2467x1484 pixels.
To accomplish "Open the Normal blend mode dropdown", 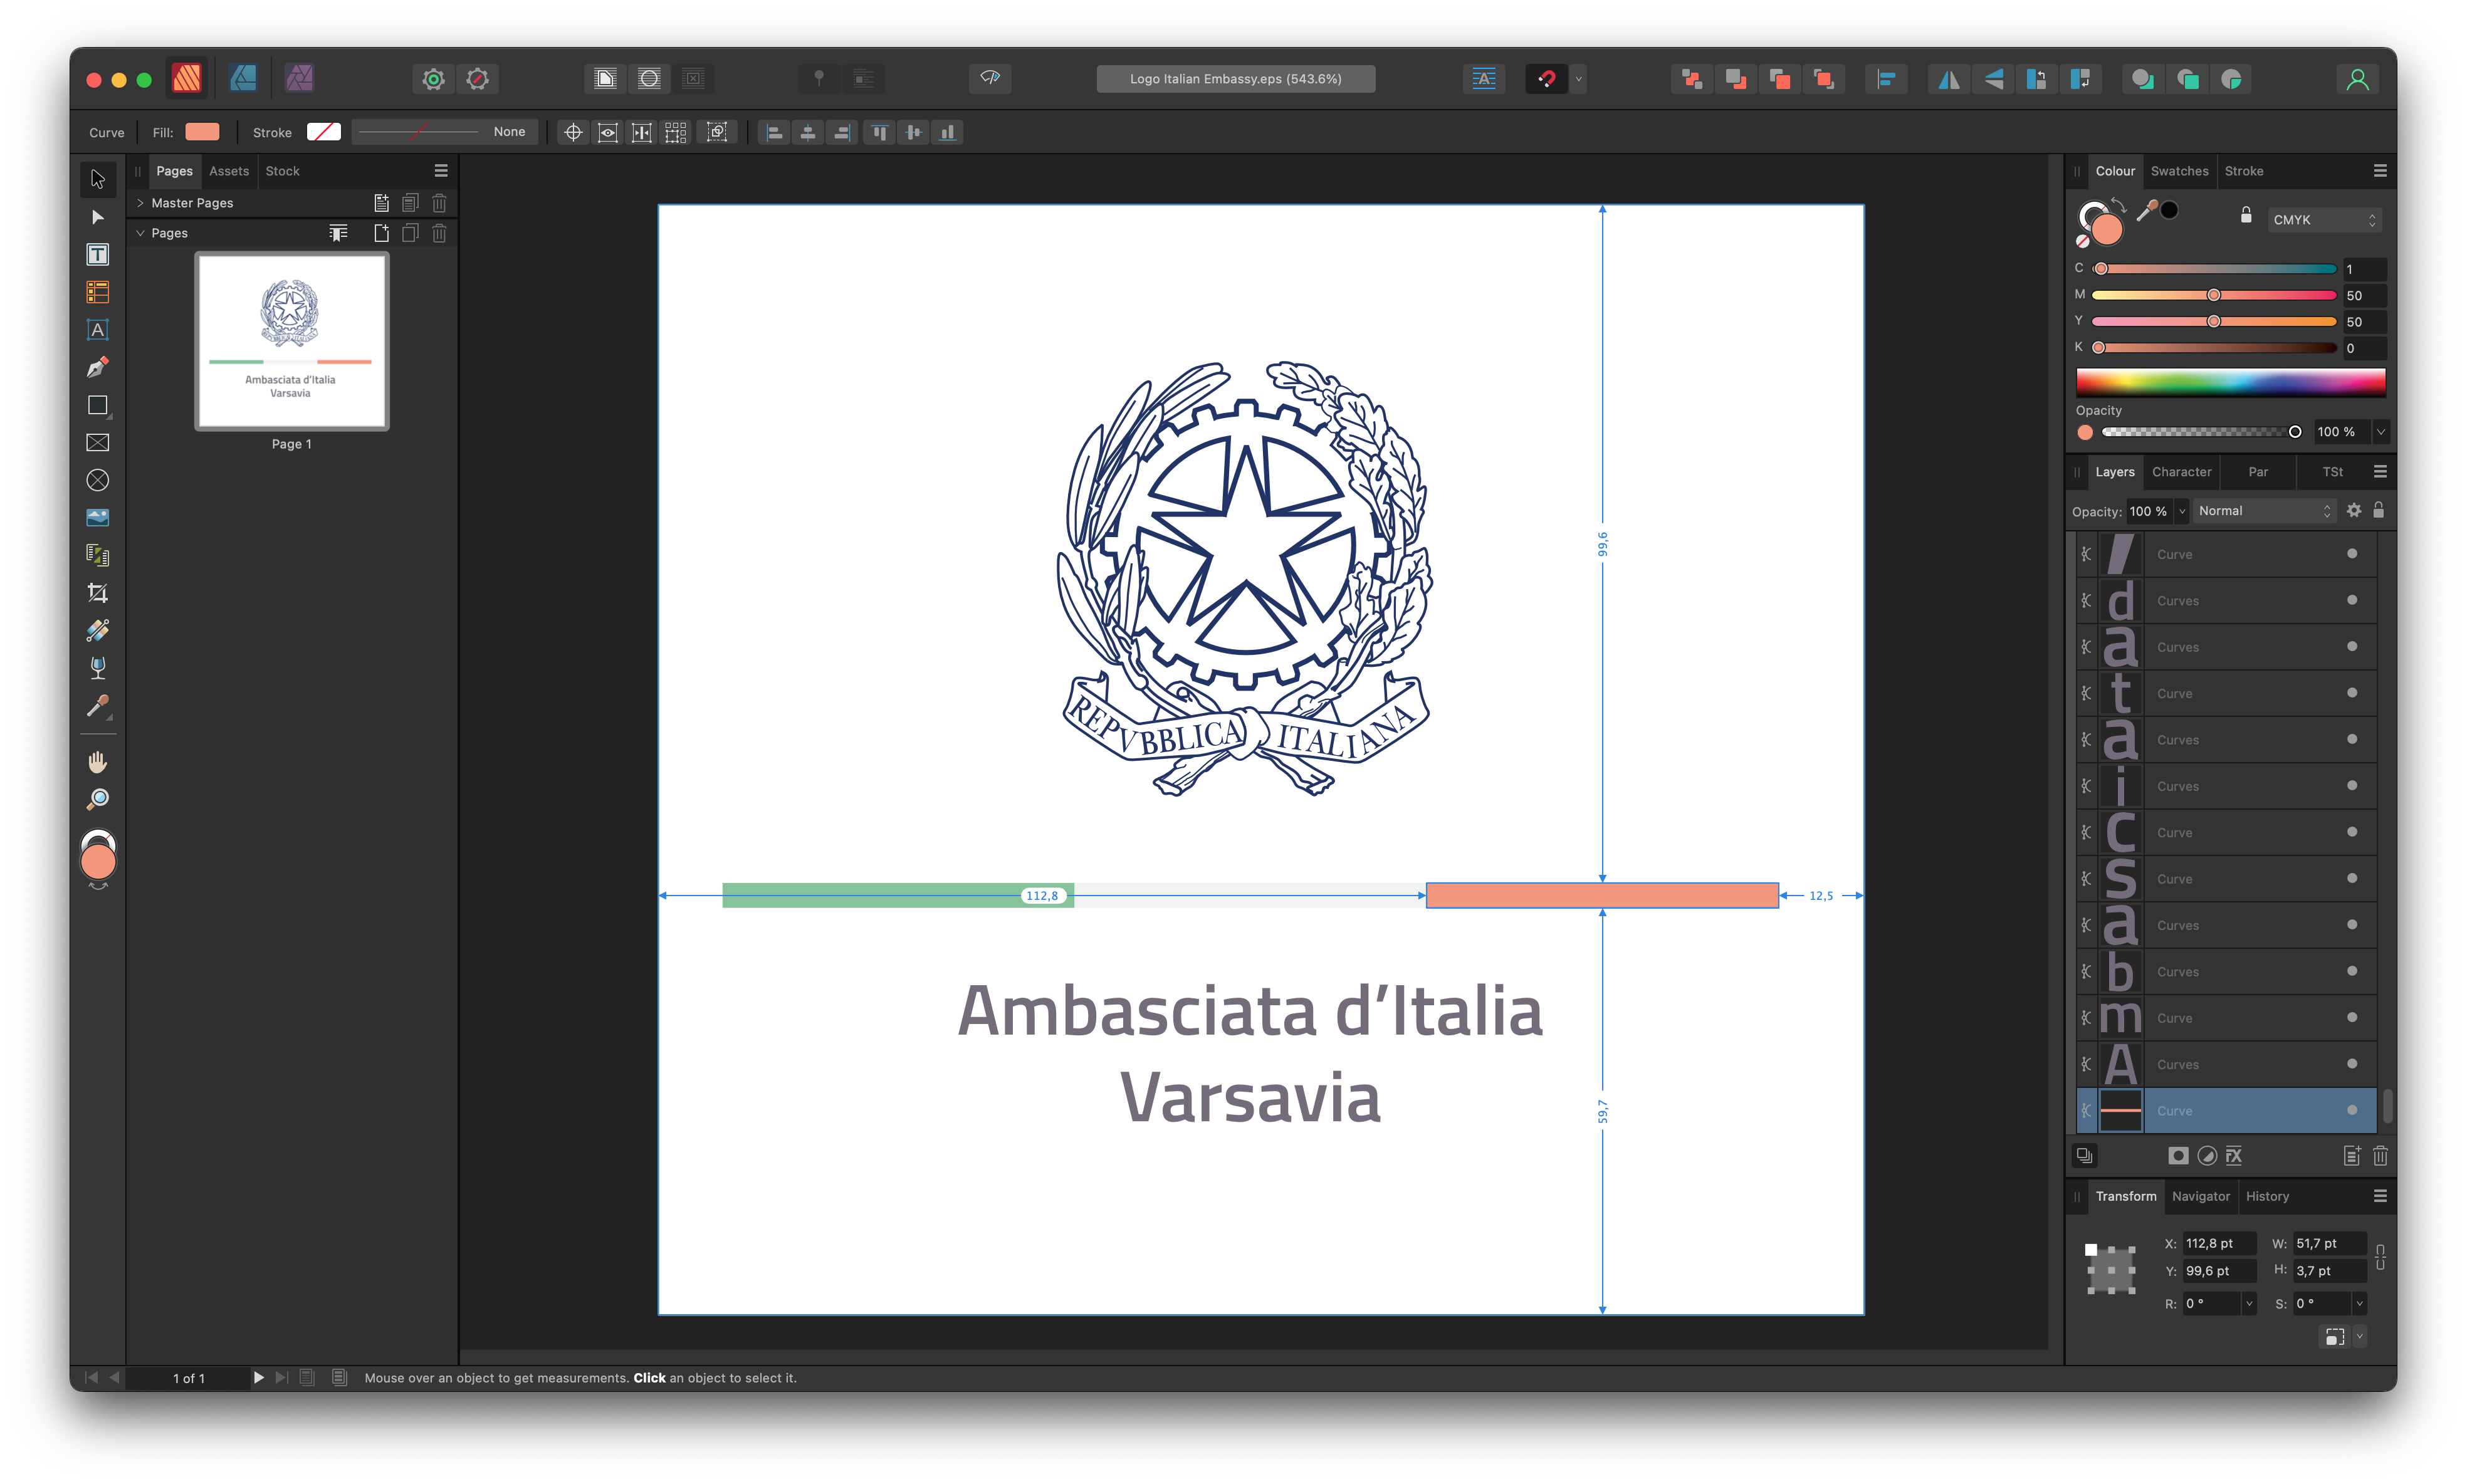I will point(2265,511).
